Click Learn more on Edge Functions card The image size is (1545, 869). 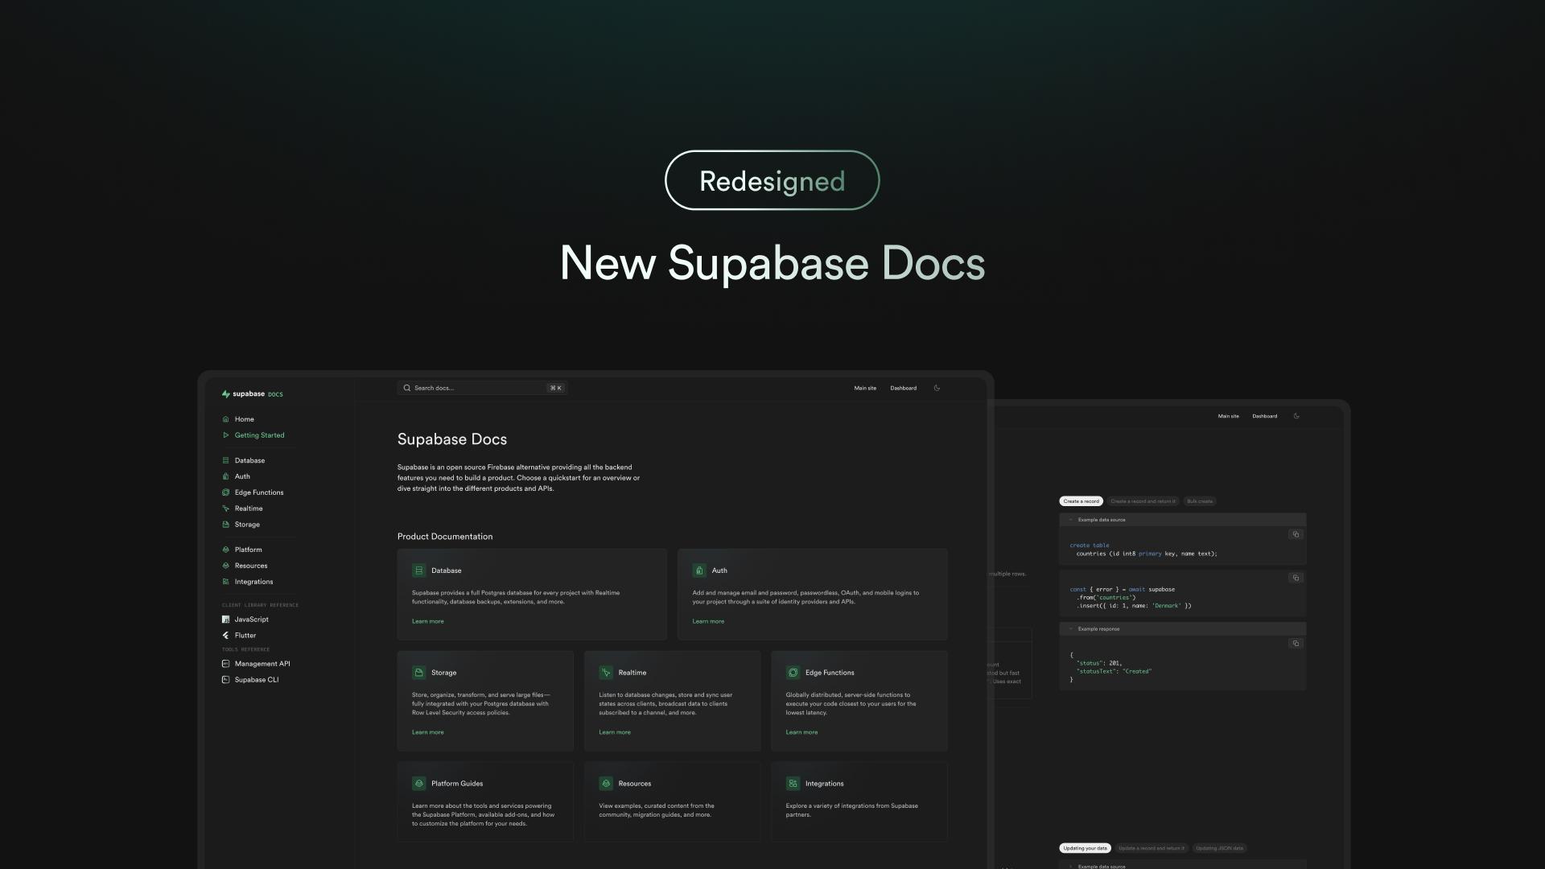[801, 732]
